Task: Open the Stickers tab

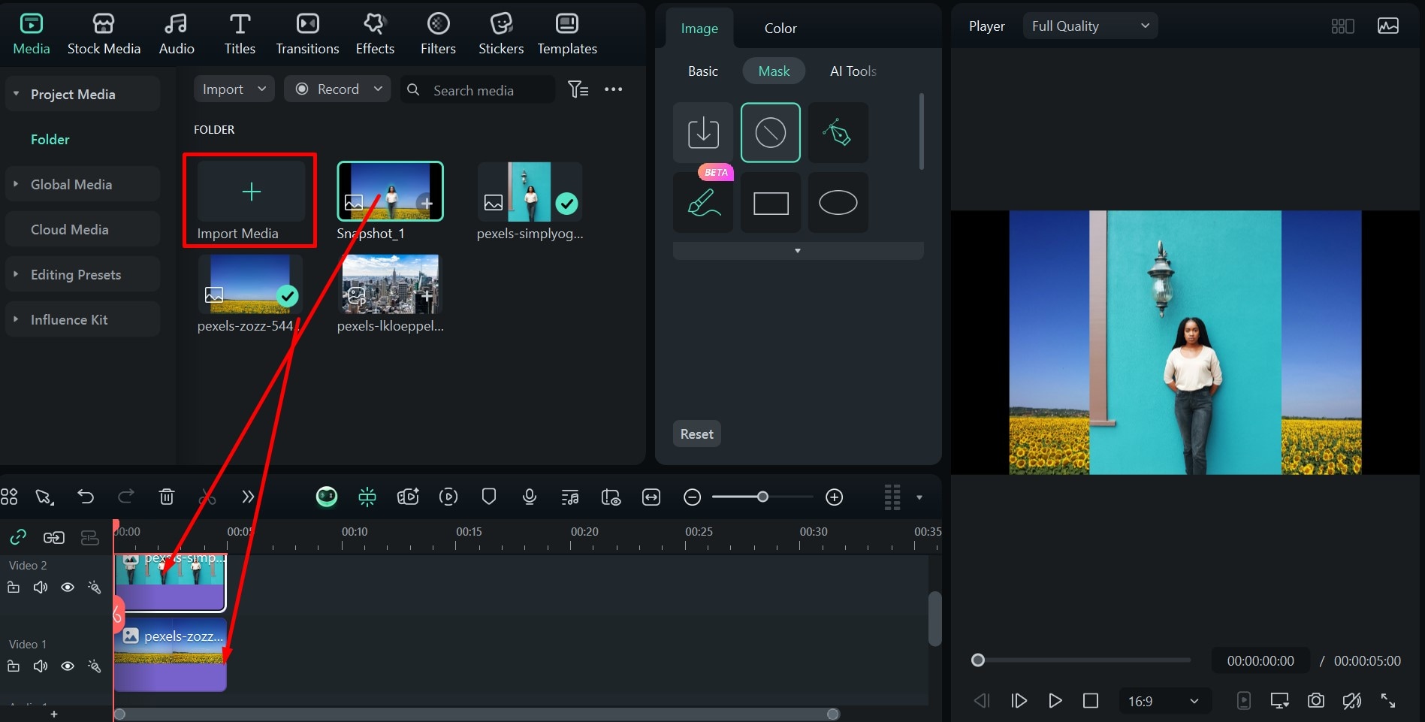Action: (501, 35)
